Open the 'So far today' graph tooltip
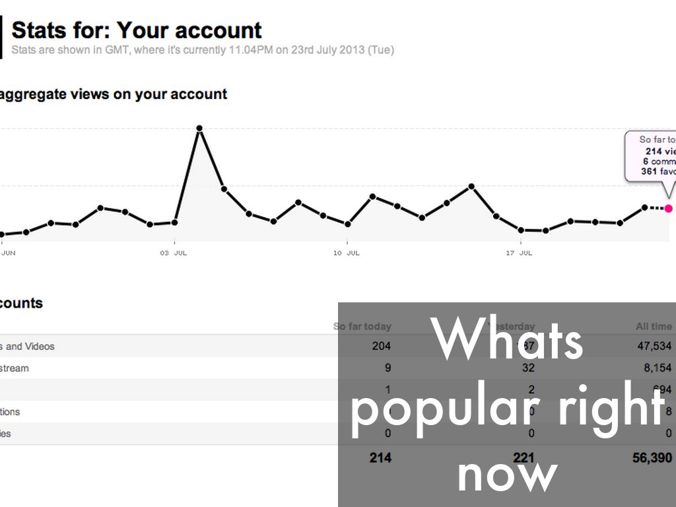Viewport: 676px width, 507px height. pos(651,156)
